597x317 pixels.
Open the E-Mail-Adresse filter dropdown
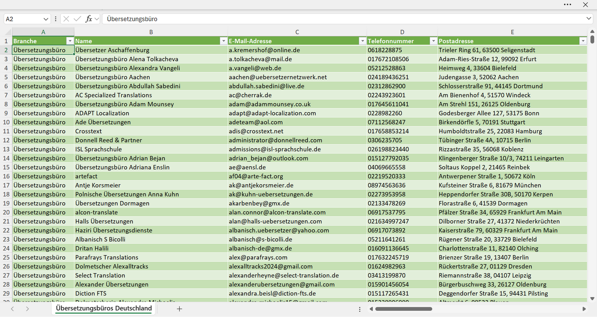362,41
